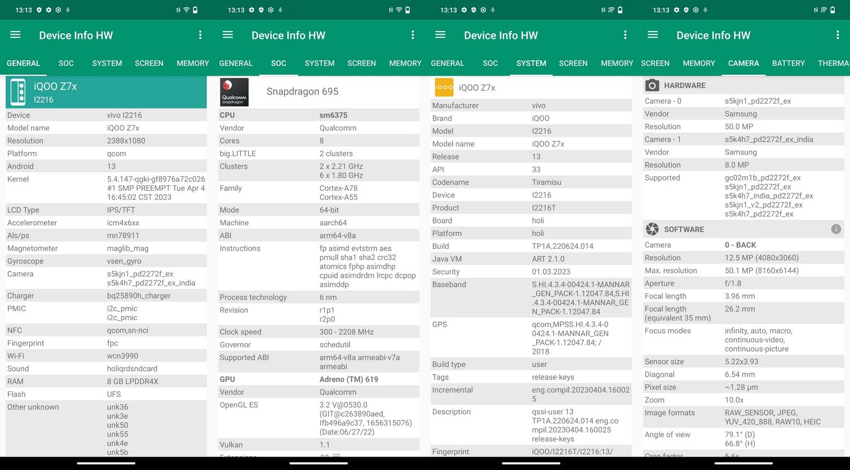This screenshot has height=470, width=850.
Task: Open three-dot menu on the Camera tab screen
Action: pyautogui.click(x=838, y=35)
